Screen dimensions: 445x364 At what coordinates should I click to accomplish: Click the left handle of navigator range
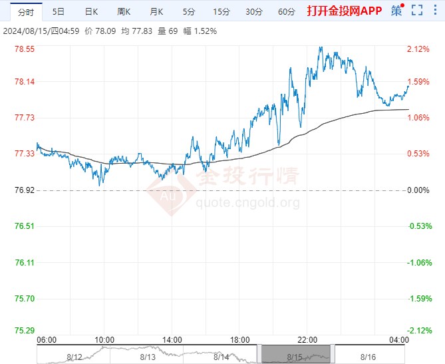click(258, 353)
